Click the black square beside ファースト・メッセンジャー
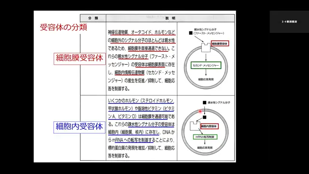This screenshot has width=309, height=174. click(191, 33)
